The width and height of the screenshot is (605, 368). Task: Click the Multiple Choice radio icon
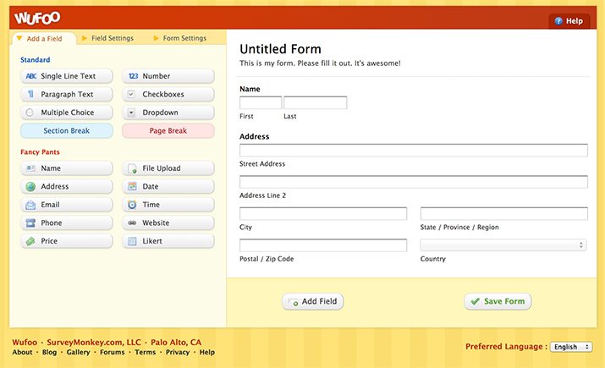pos(30,113)
